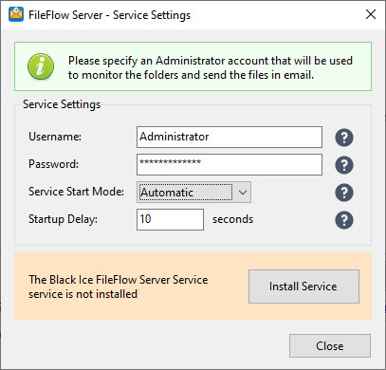Open help for the Username field
The height and width of the screenshot is (370, 386).
pyautogui.click(x=344, y=138)
